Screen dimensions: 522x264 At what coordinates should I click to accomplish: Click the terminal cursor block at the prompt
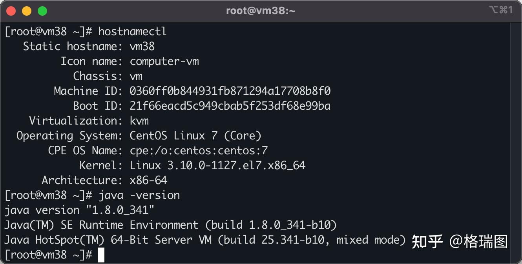[x=101, y=255]
